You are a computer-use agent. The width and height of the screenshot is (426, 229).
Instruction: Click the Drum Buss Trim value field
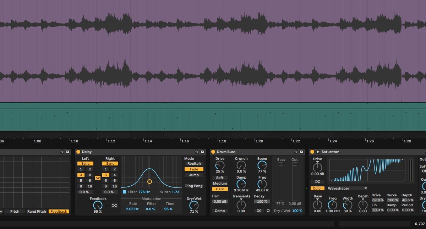click(x=220, y=202)
